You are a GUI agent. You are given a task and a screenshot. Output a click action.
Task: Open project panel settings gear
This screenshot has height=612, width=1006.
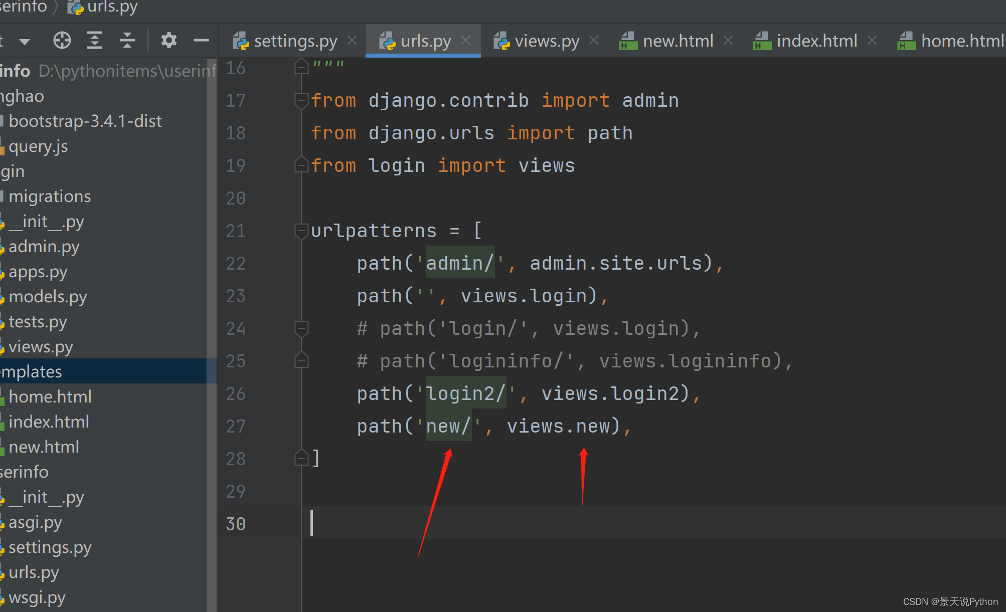[x=169, y=40]
